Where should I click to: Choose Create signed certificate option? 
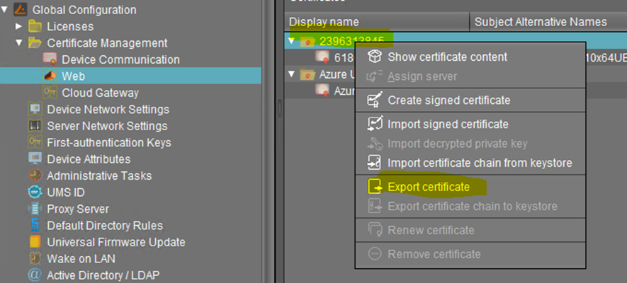tap(448, 100)
